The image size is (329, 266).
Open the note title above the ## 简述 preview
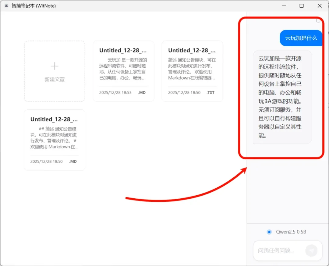(54, 119)
